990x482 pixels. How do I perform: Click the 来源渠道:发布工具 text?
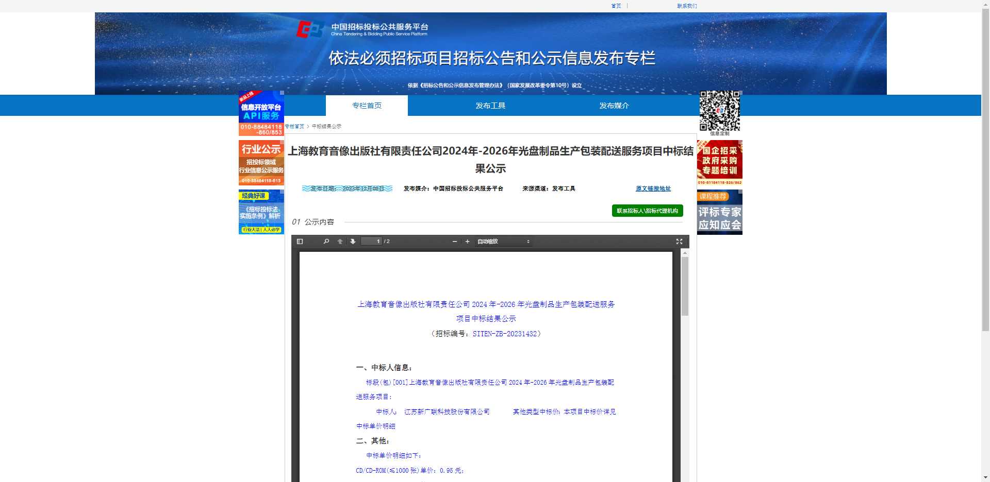pyautogui.click(x=549, y=188)
